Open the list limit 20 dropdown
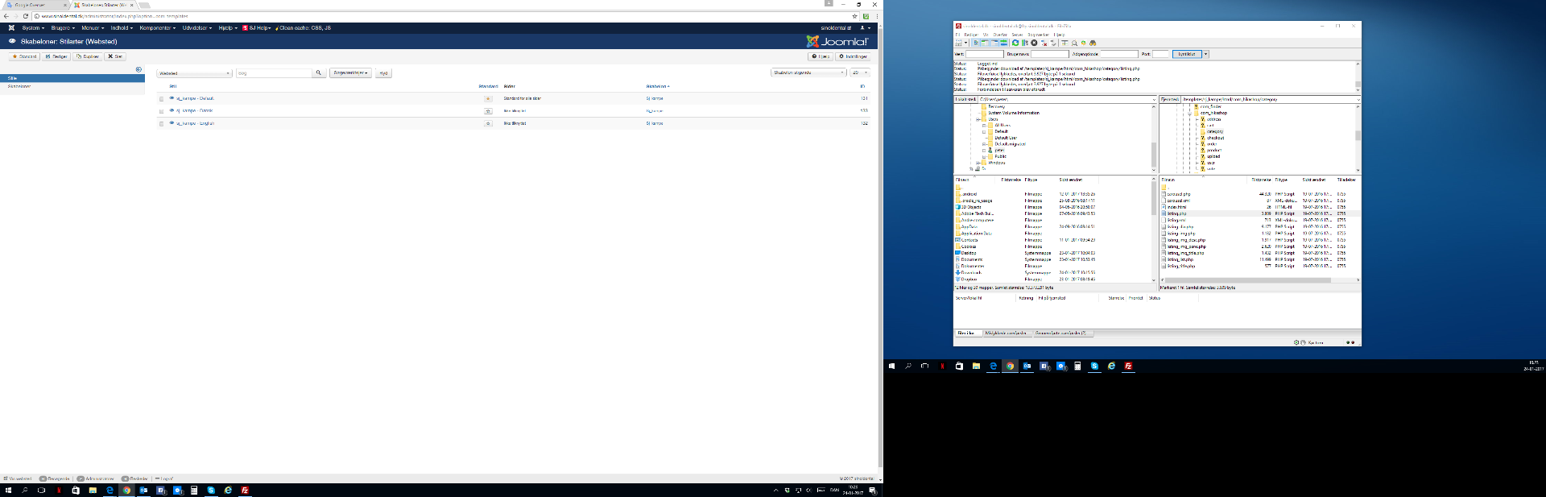 coord(859,72)
